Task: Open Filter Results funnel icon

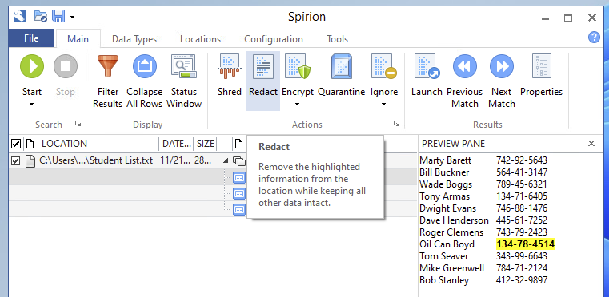Action: 107,66
